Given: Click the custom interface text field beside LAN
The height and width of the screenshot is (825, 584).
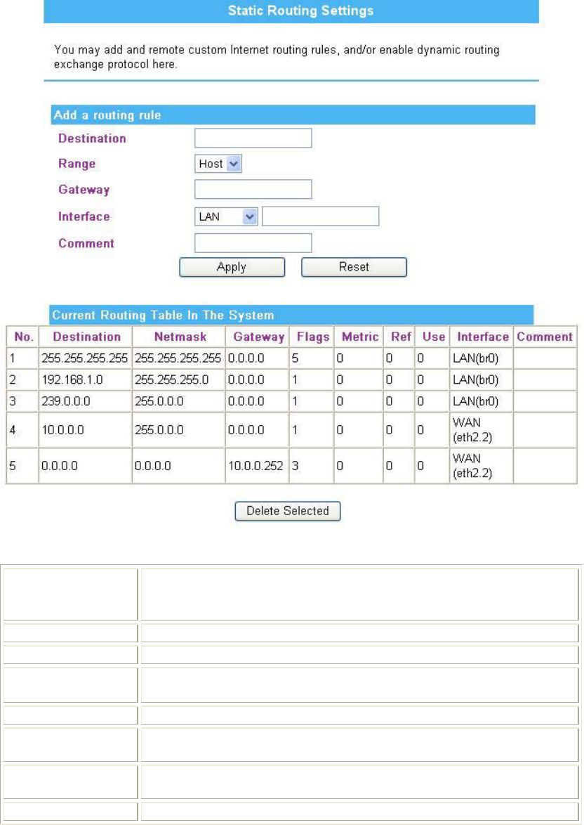Looking at the screenshot, I should [320, 216].
